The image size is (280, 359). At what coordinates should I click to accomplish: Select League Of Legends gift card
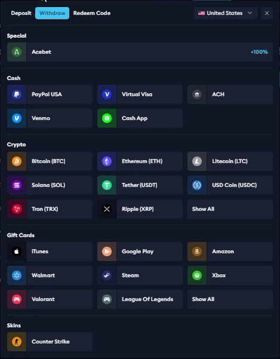pos(140,299)
